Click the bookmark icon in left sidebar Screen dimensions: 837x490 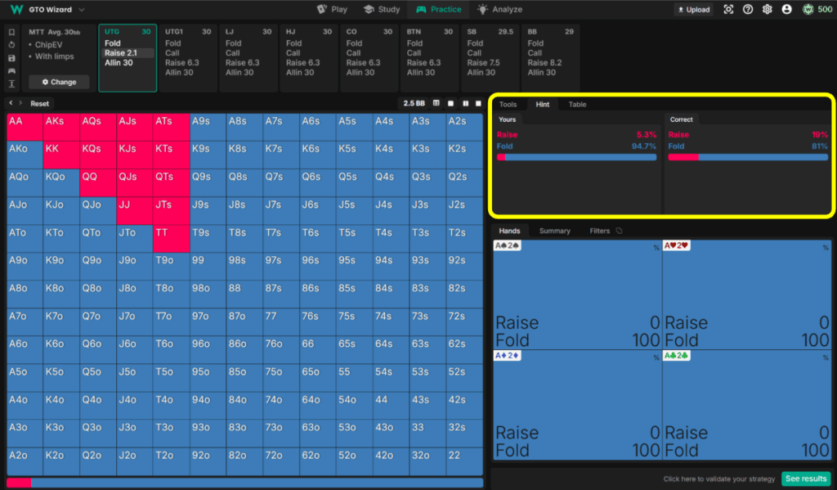11,33
